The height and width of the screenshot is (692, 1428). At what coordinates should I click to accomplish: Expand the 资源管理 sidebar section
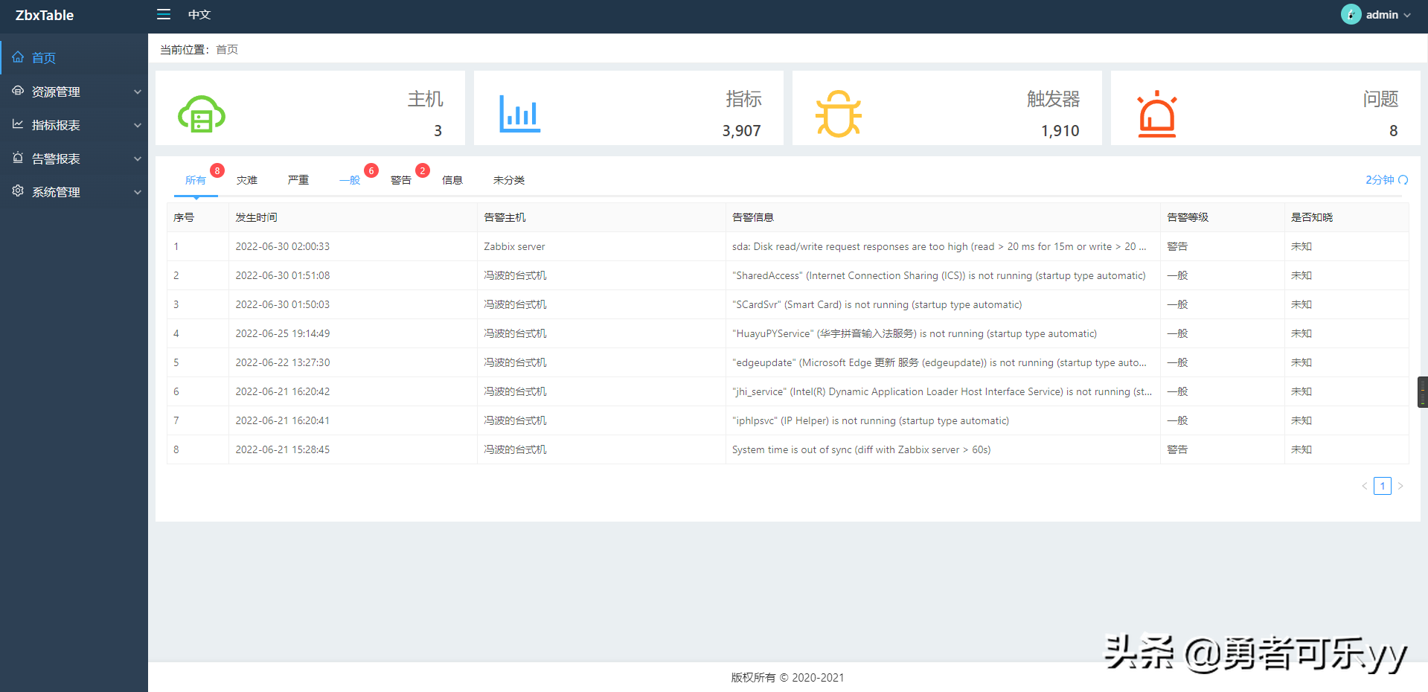point(74,91)
